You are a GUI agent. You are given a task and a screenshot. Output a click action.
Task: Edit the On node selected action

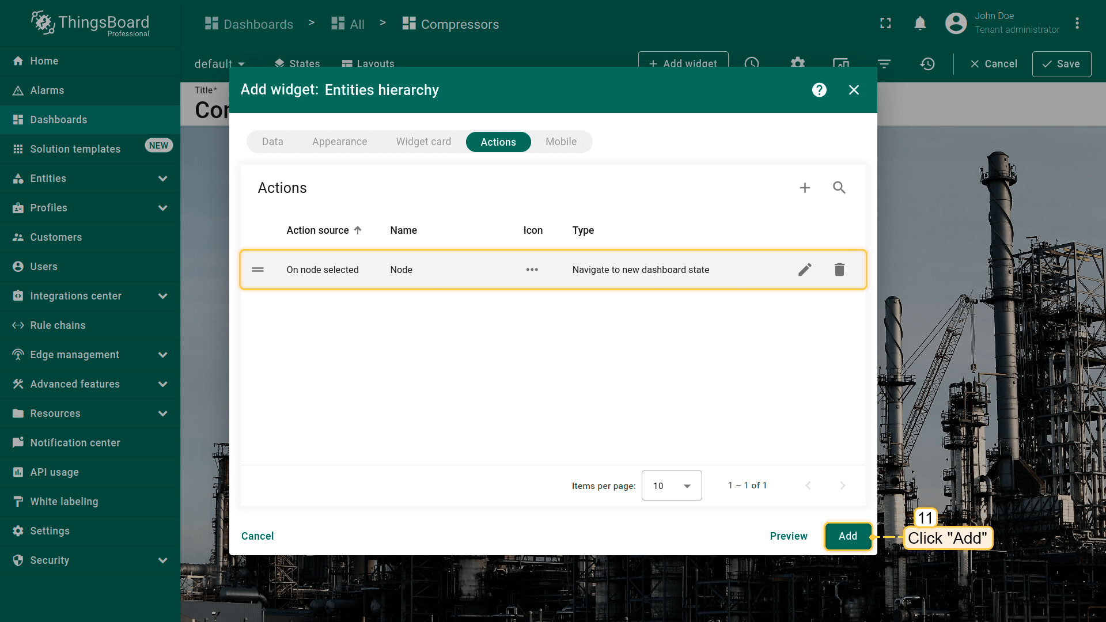coord(805,270)
